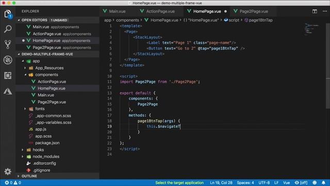Image resolution: width=330 pixels, height=186 pixels.
Task: Click the Ln 19, Col 28 position indicator
Action: click(x=221, y=182)
